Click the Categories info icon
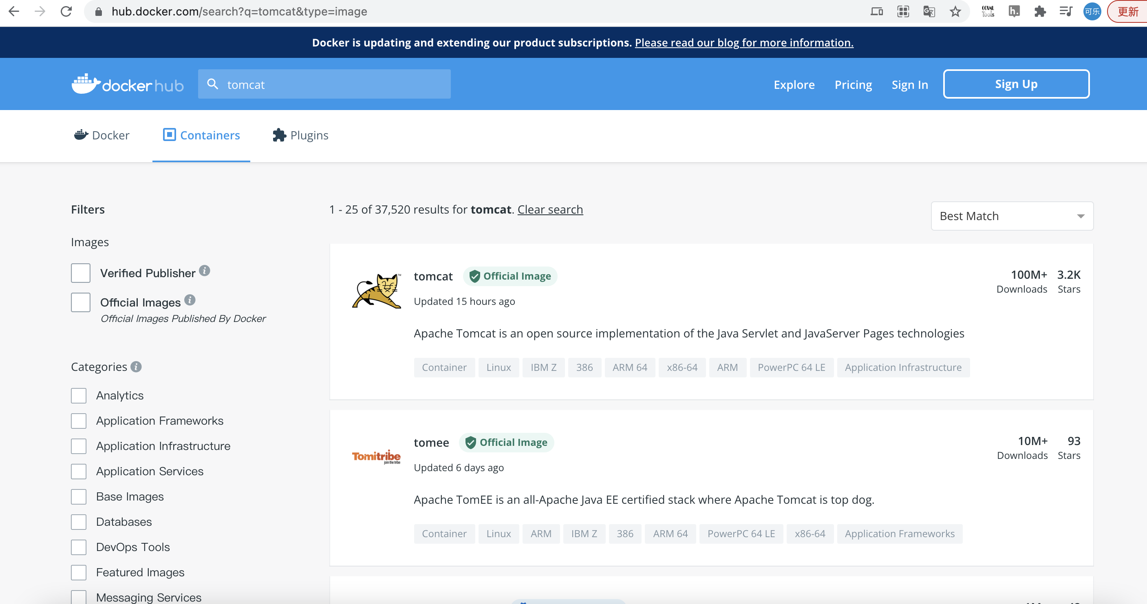1147x604 pixels. pyautogui.click(x=136, y=367)
